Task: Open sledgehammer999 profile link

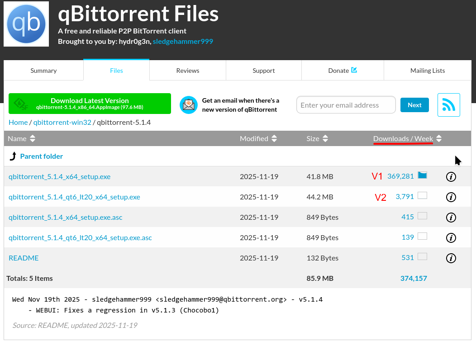Action: 183,41
